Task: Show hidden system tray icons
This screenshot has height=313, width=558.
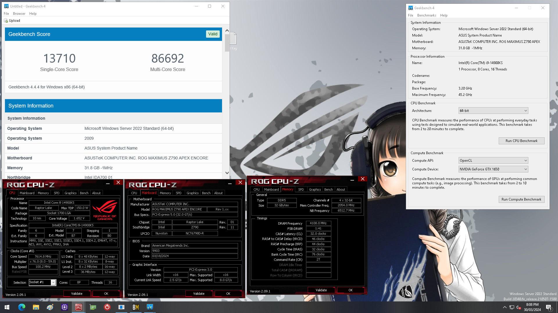Action: pyautogui.click(x=505, y=307)
